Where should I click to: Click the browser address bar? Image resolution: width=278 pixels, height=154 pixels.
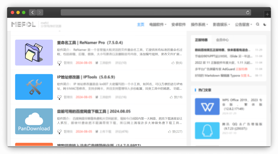(x=156, y=12)
